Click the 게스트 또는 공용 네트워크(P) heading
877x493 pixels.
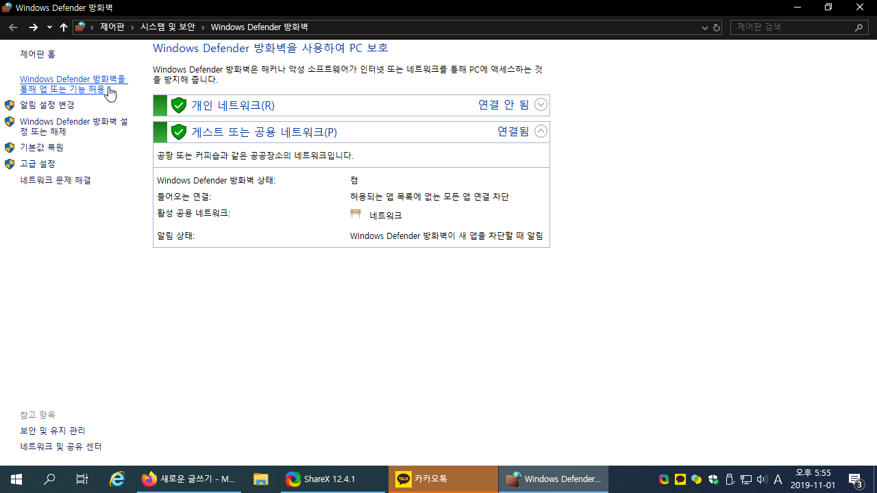264,132
